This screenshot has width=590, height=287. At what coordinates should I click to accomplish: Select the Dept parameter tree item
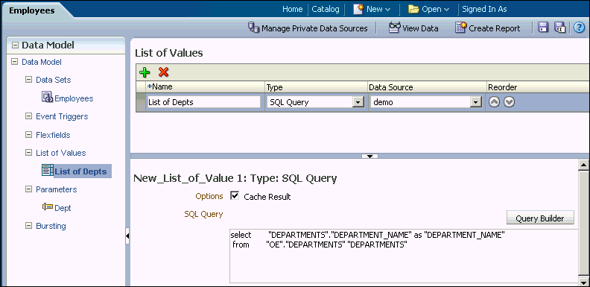[63, 208]
